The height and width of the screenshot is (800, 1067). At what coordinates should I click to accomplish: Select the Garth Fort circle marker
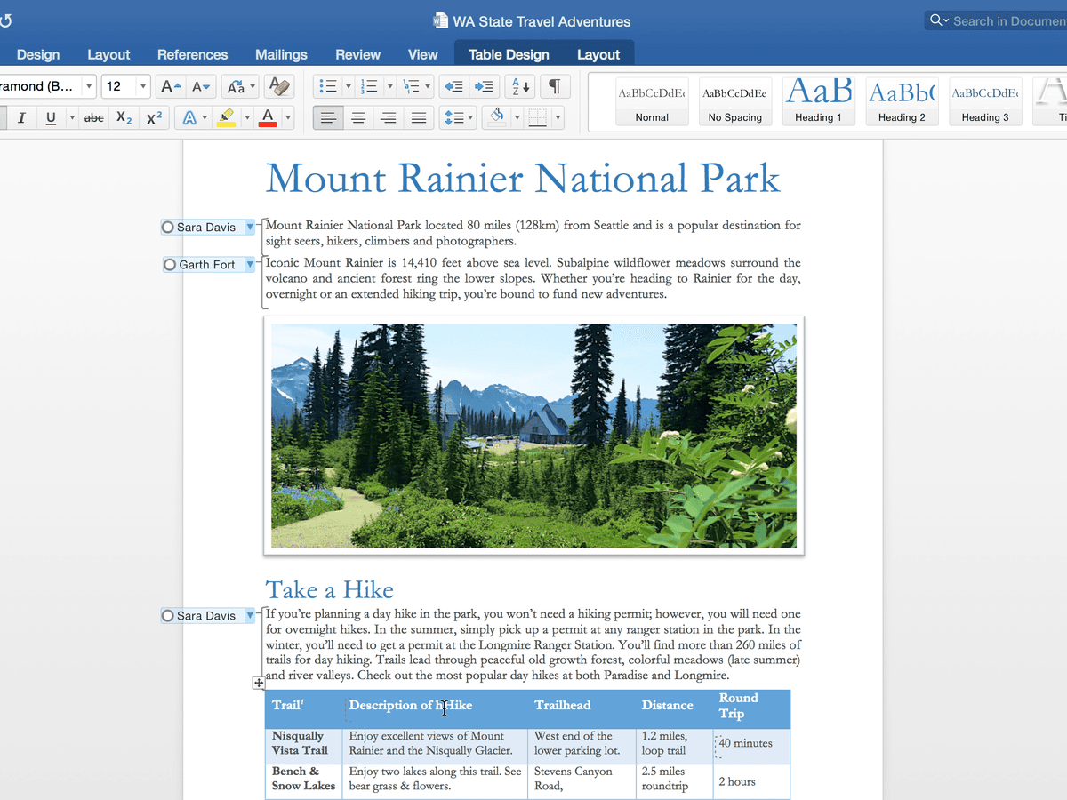click(170, 265)
